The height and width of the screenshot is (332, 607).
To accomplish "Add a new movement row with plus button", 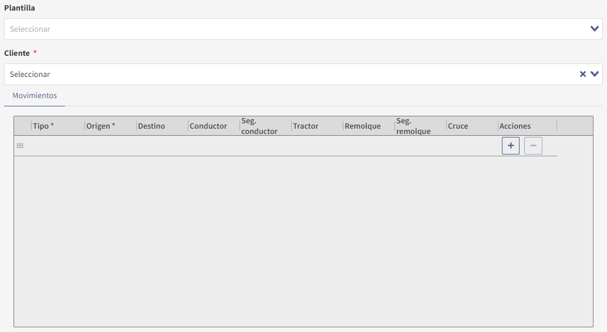I will coord(511,146).
